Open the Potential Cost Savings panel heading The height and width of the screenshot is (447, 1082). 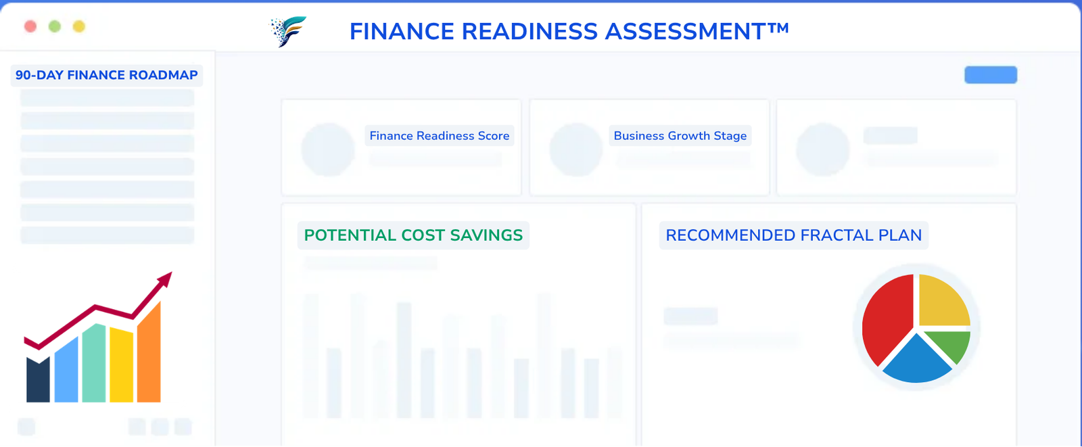coord(413,235)
